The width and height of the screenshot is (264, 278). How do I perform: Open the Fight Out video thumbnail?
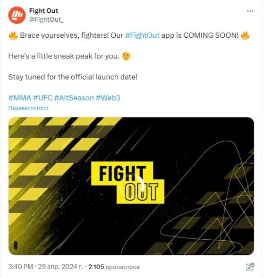point(131,186)
